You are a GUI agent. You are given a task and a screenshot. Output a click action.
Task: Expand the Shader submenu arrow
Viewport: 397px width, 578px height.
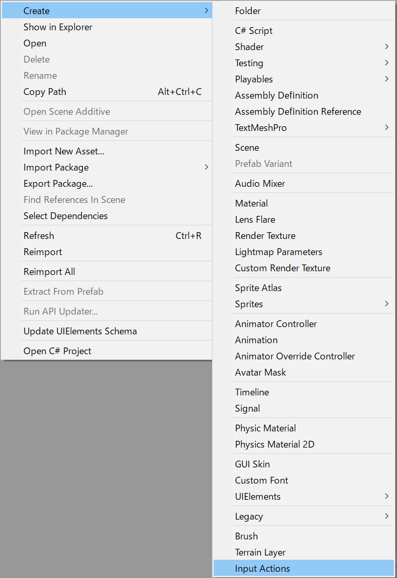coord(387,47)
